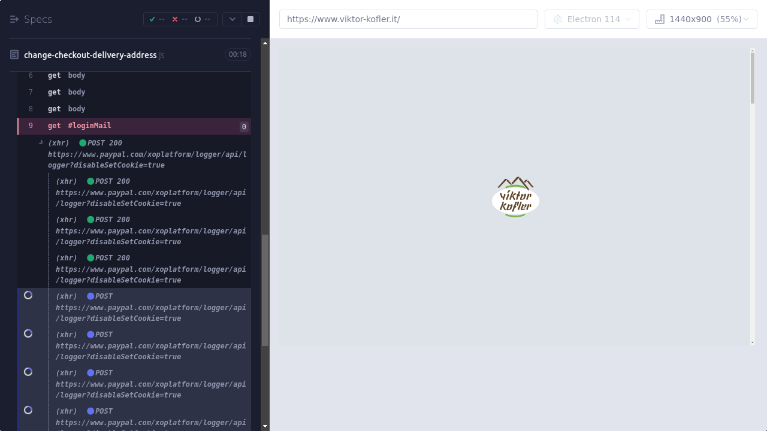
Task: Open change-checkout-delivery-address spec file link
Action: (90, 55)
